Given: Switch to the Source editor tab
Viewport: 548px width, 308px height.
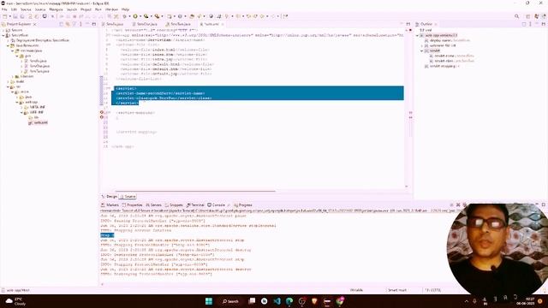Looking at the screenshot, I should 128,197.
